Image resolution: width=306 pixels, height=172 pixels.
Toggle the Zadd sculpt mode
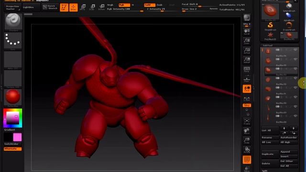pos(150,5)
